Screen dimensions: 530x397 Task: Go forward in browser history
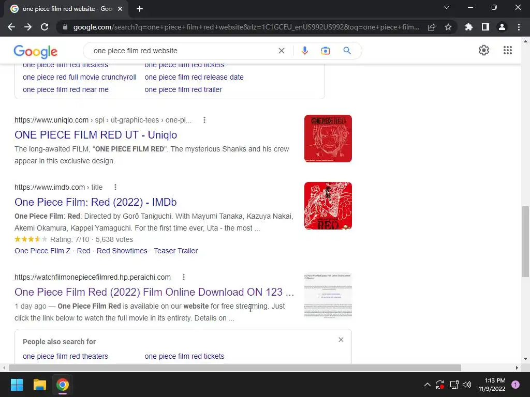[x=28, y=27]
